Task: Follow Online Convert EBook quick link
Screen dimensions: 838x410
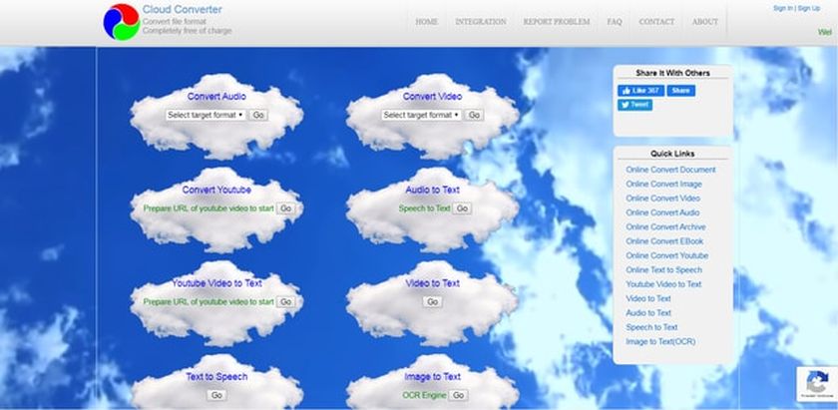Action: coord(664,241)
